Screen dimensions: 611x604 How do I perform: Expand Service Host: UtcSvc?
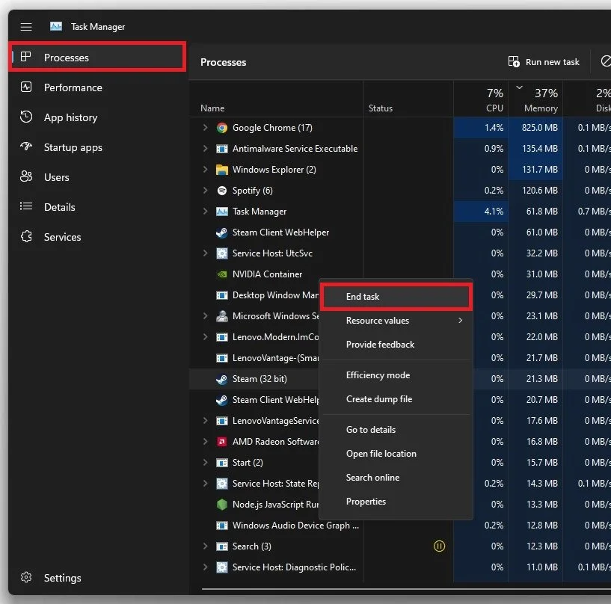click(x=206, y=253)
